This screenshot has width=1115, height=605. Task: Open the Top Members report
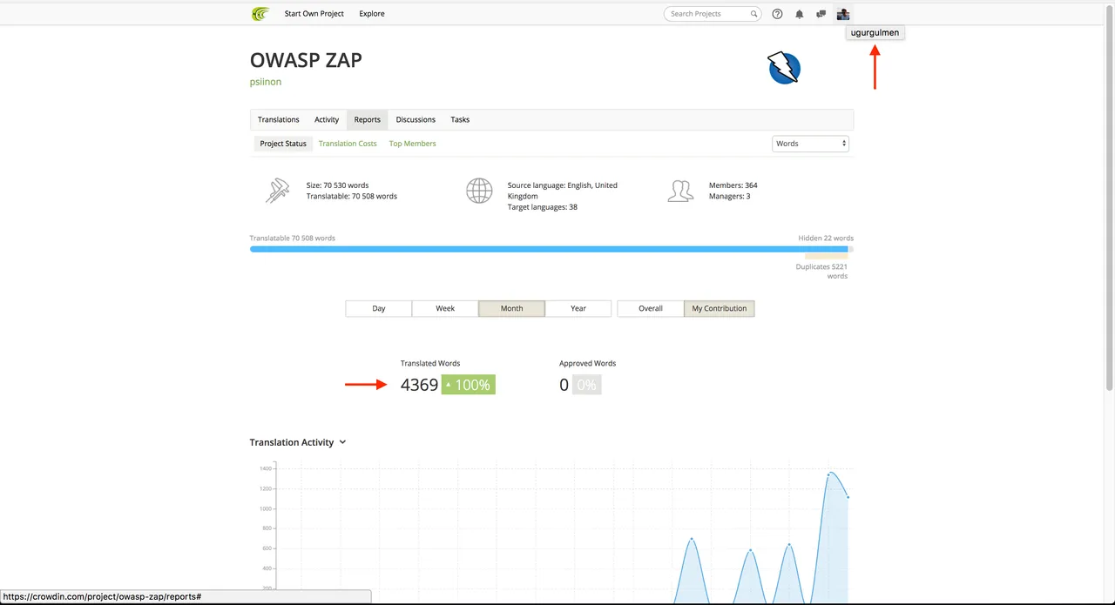pyautogui.click(x=413, y=144)
